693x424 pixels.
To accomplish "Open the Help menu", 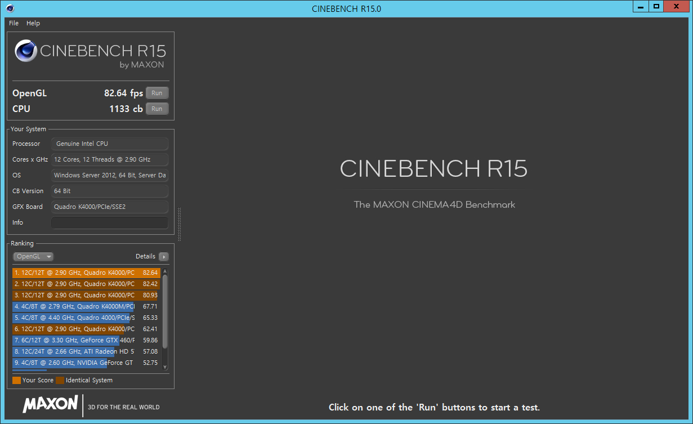I will point(33,23).
